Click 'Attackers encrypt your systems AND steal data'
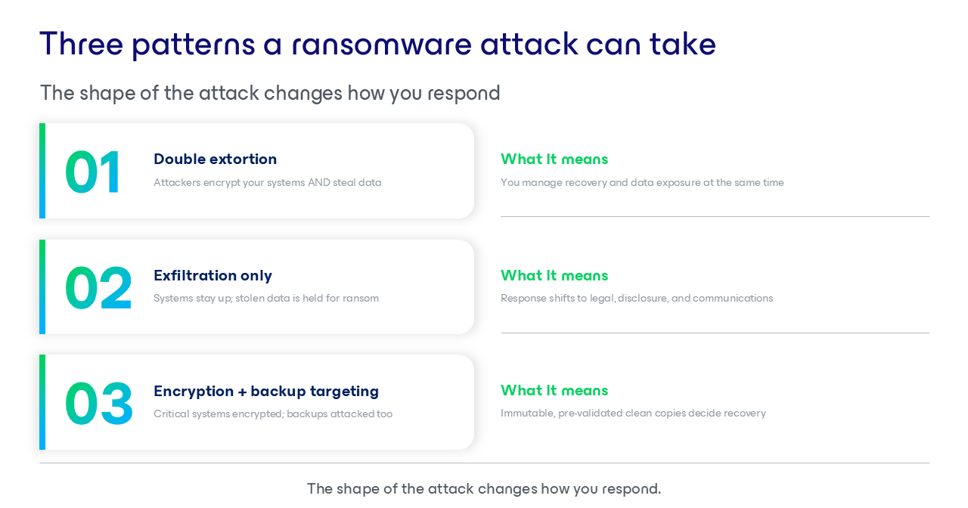The height and width of the screenshot is (508, 968). (268, 182)
